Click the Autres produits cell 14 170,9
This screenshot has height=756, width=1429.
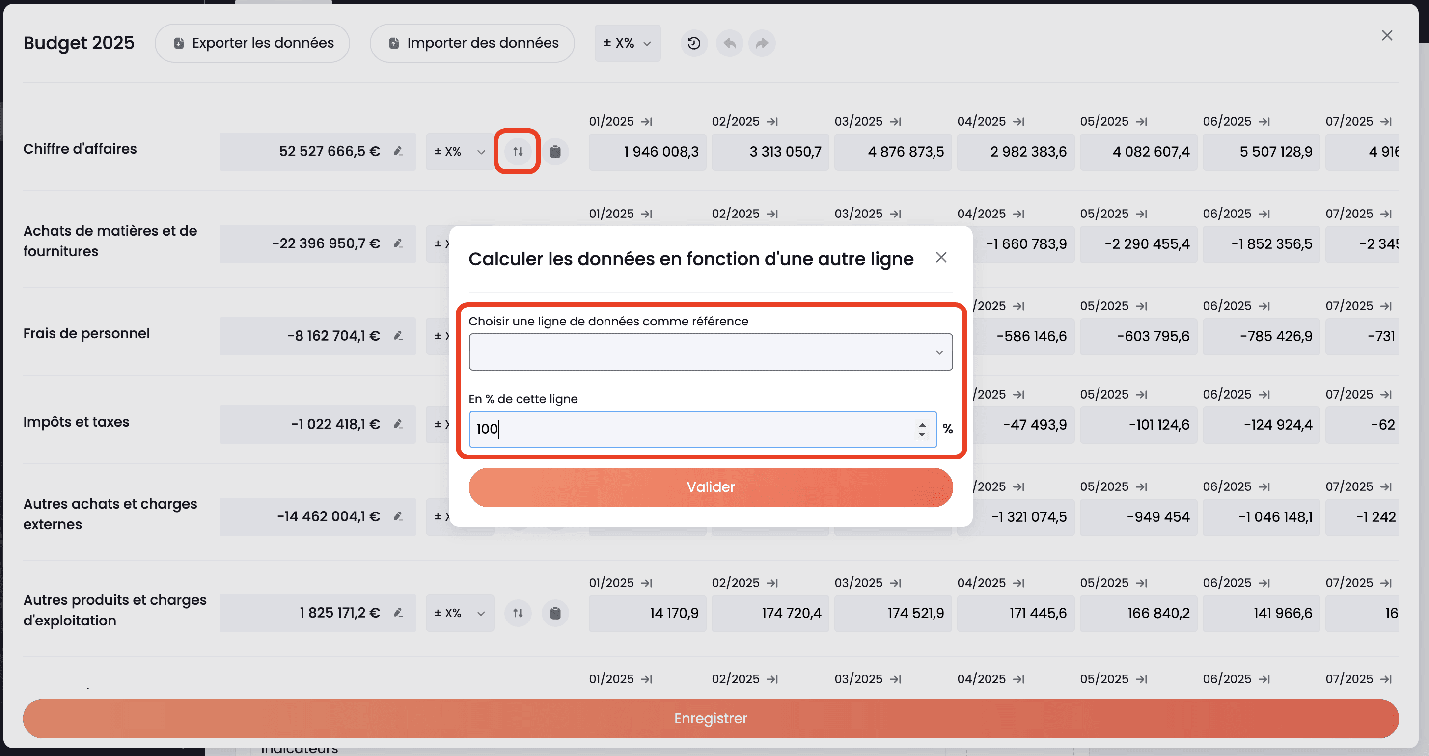(647, 613)
